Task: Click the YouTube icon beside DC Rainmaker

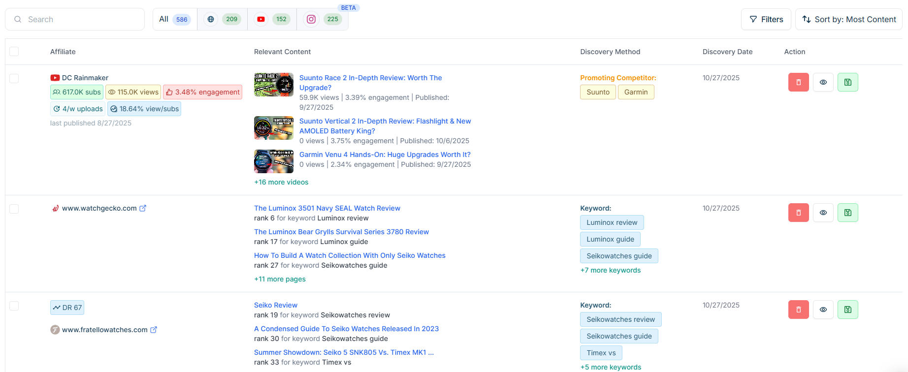Action: (55, 78)
